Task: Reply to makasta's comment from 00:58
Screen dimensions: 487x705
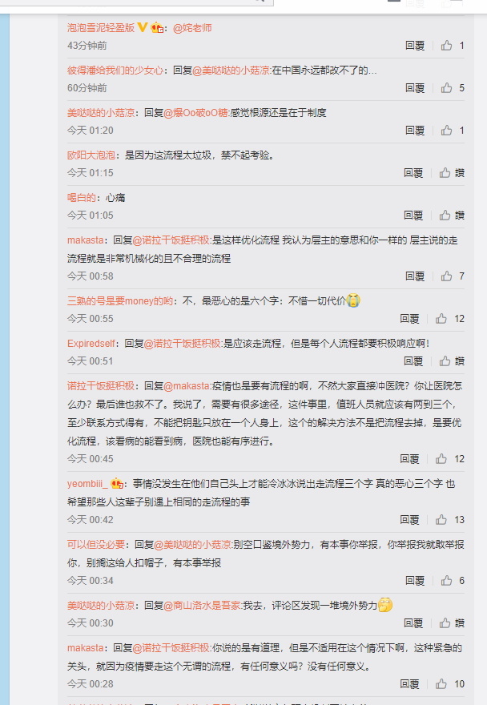Action: click(415, 276)
